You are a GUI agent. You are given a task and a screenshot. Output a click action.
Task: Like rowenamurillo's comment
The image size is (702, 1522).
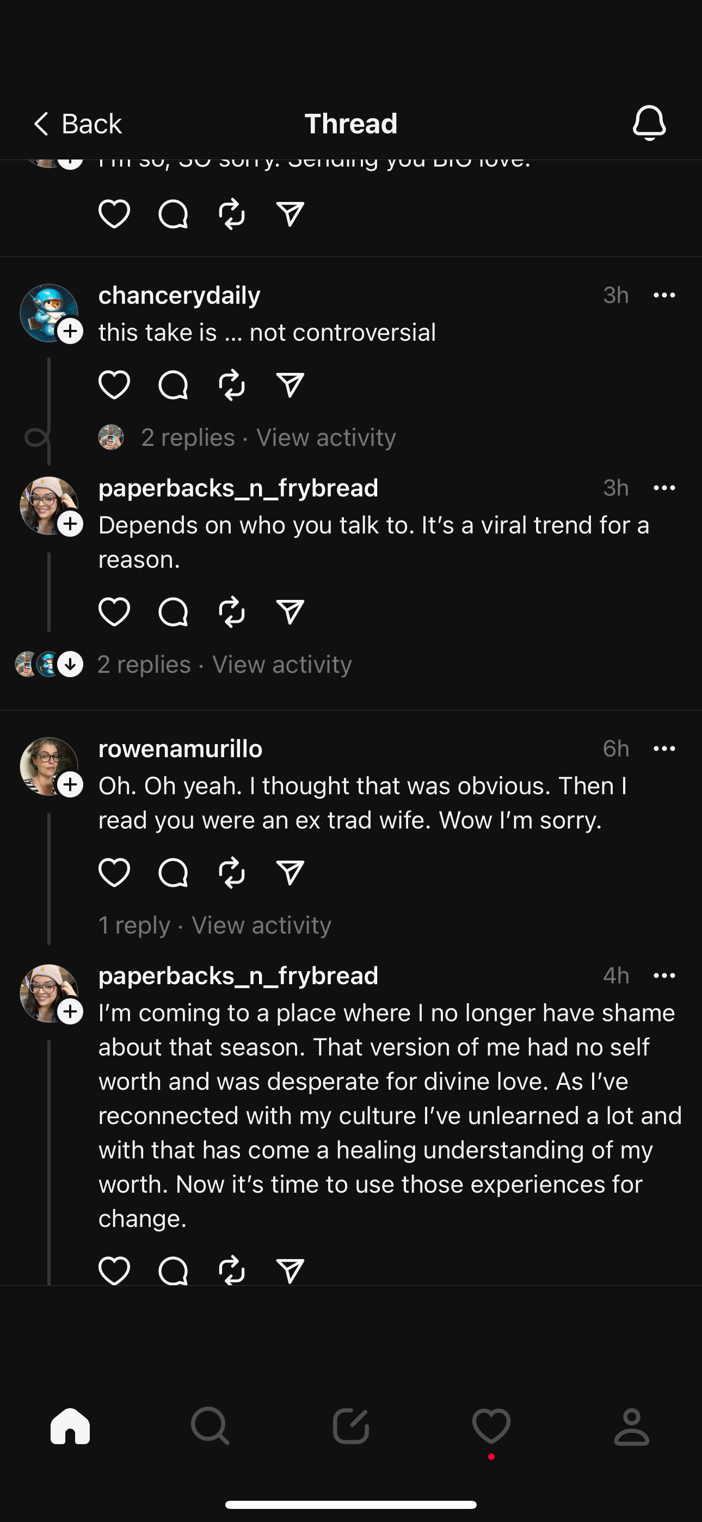click(x=114, y=872)
